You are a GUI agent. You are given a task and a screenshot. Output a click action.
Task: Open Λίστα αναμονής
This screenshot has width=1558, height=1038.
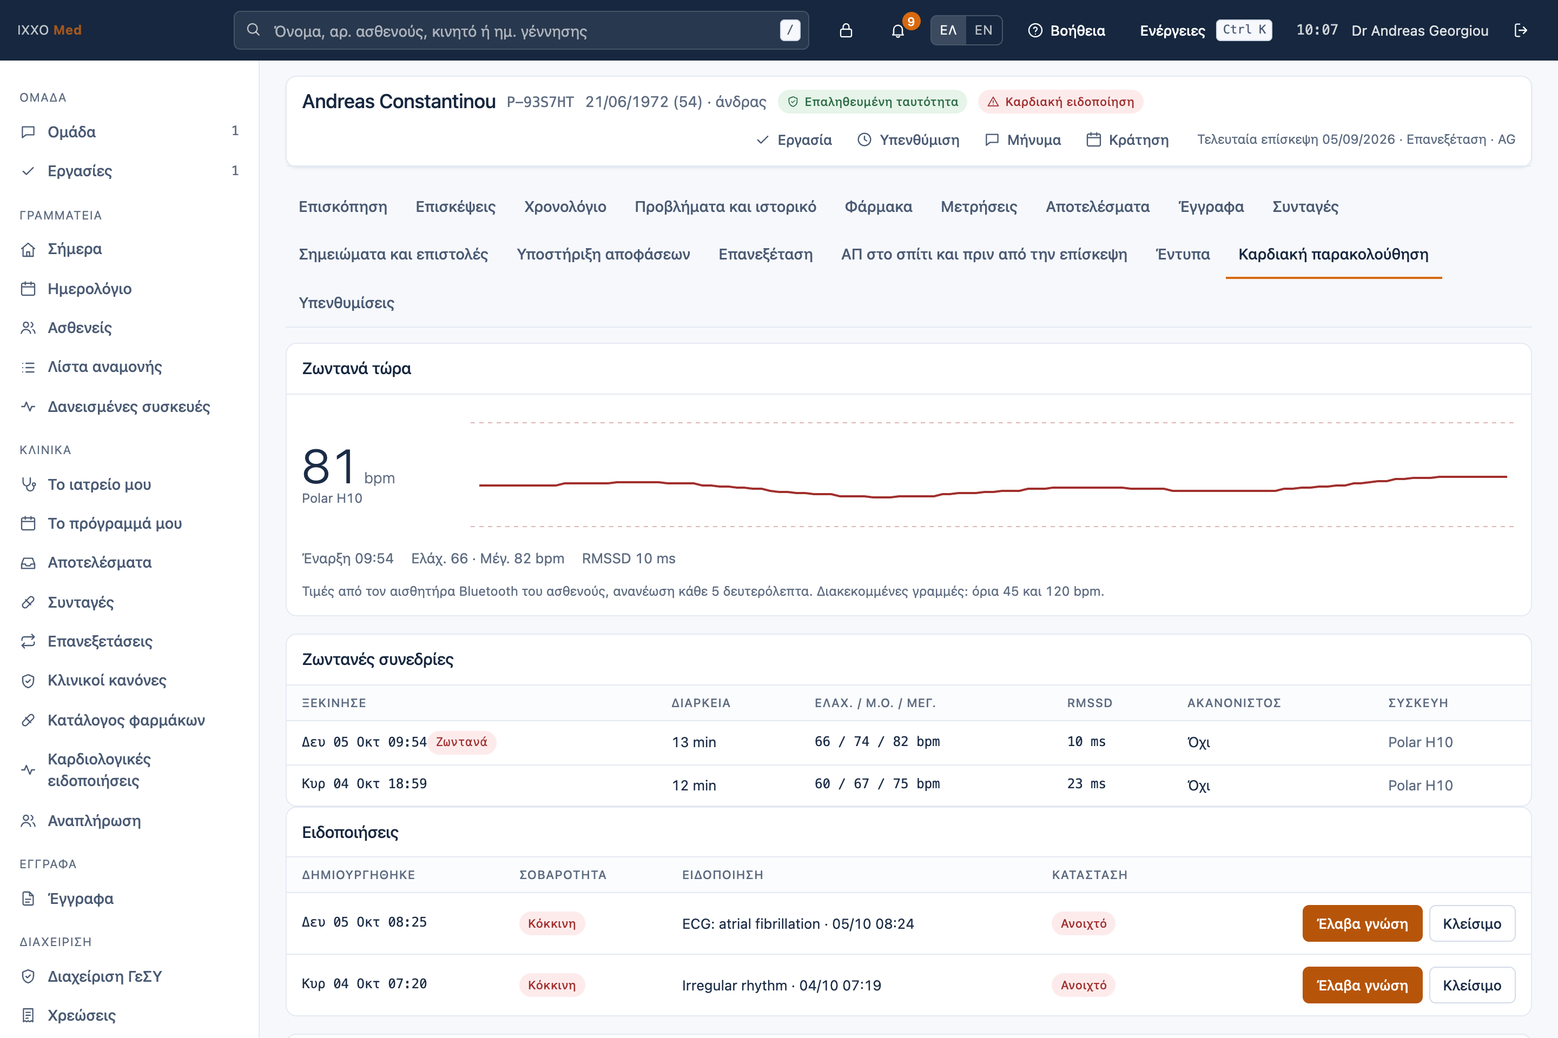click(x=129, y=367)
